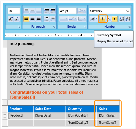This screenshot has height=129, width=136.
Task: Apply a numbered list
Action: [x=53, y=19]
